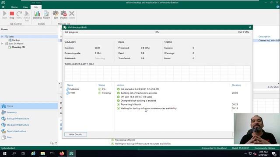Click navigation pane options arrow icon
Screen dimensions: 280x157
coord(56,143)
